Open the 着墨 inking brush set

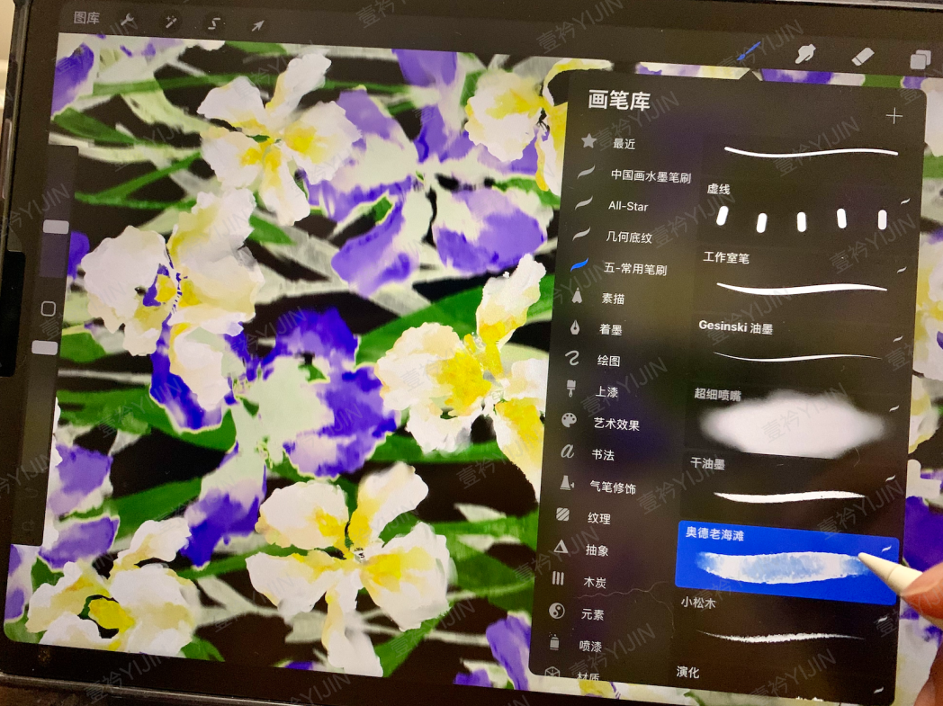coord(610,329)
